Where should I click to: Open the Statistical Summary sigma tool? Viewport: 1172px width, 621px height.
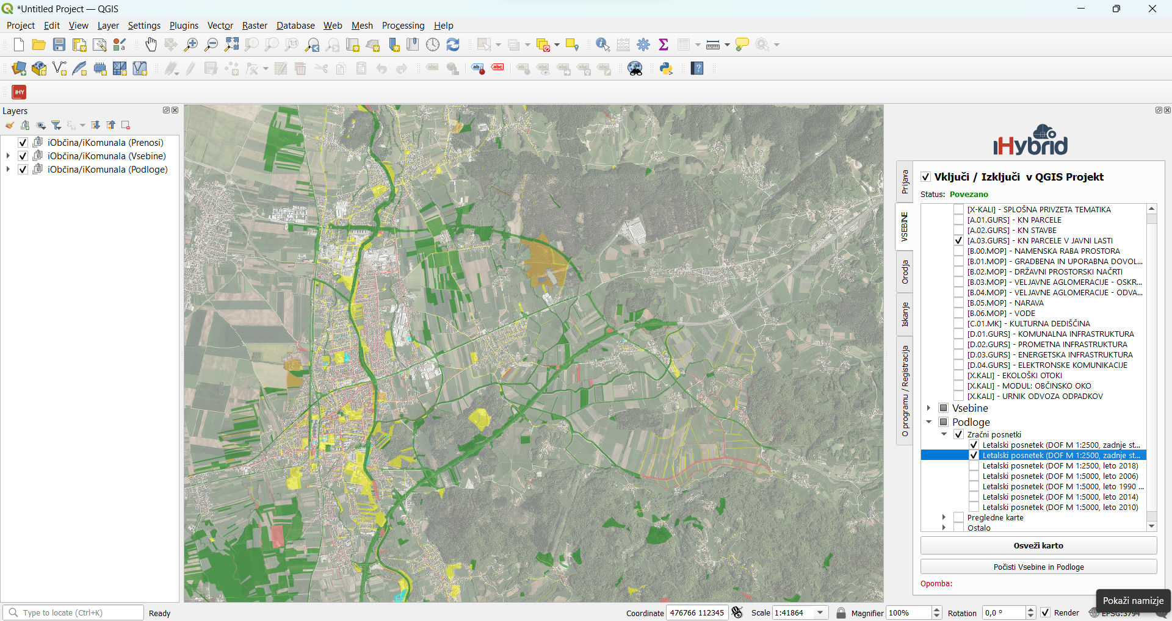pyautogui.click(x=664, y=45)
